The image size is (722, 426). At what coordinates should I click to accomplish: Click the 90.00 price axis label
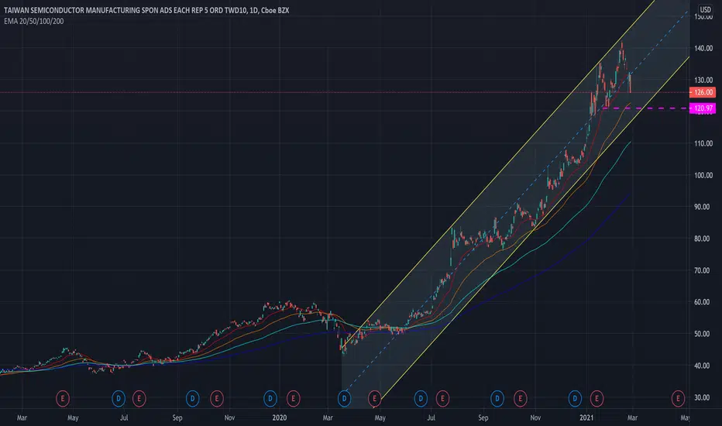(703, 208)
